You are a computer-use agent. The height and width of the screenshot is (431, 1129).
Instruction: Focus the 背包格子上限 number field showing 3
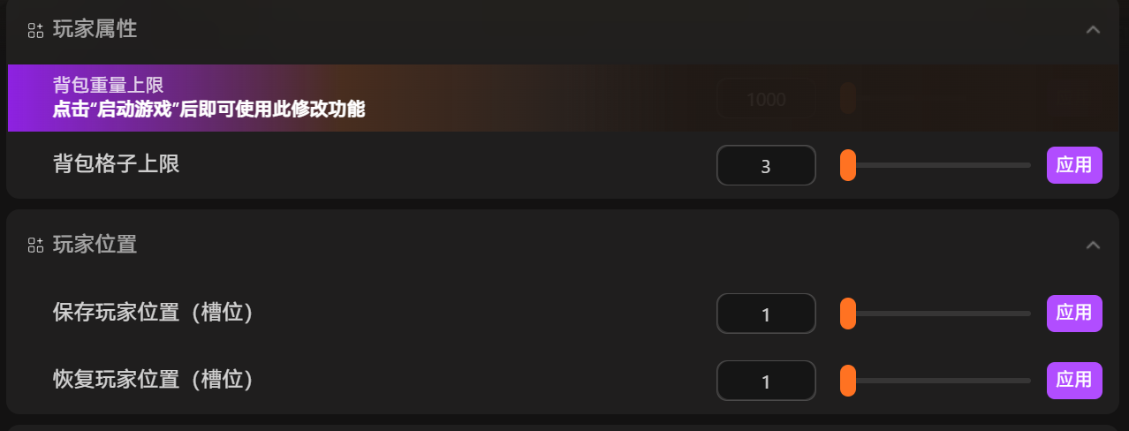765,165
